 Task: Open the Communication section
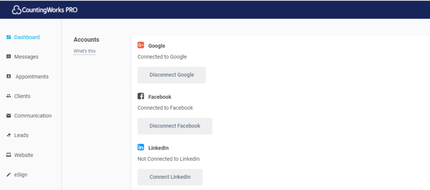pyautogui.click(x=33, y=115)
